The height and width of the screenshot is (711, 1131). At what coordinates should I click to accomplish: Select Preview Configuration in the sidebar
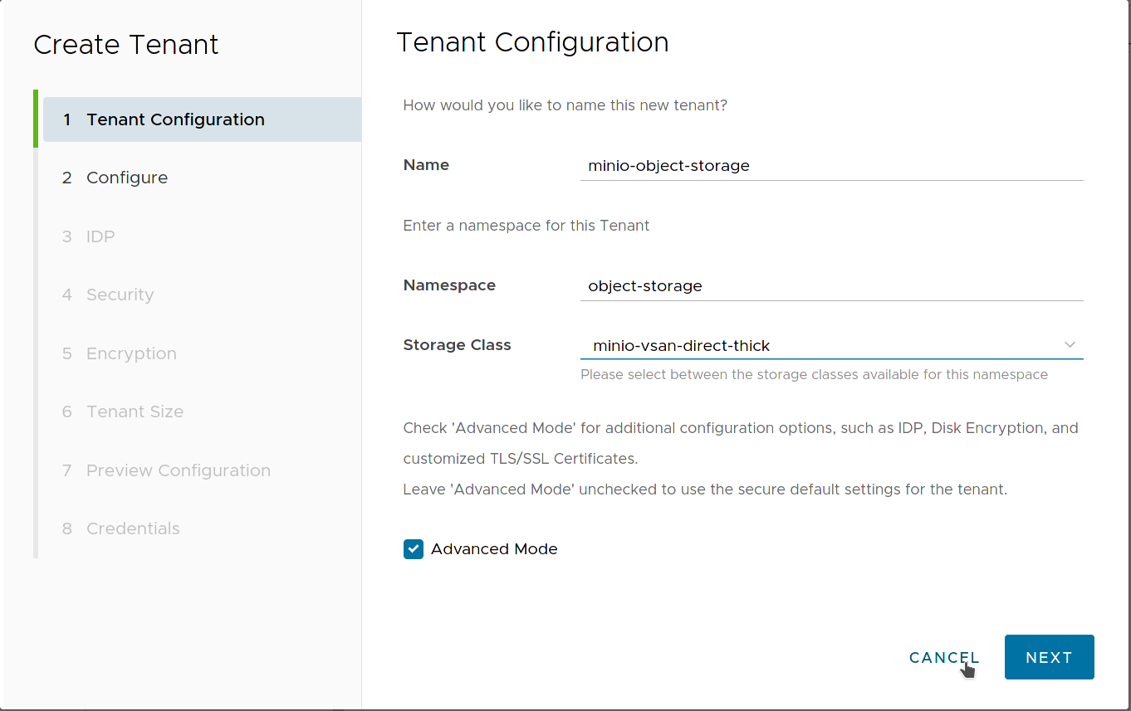[178, 470]
